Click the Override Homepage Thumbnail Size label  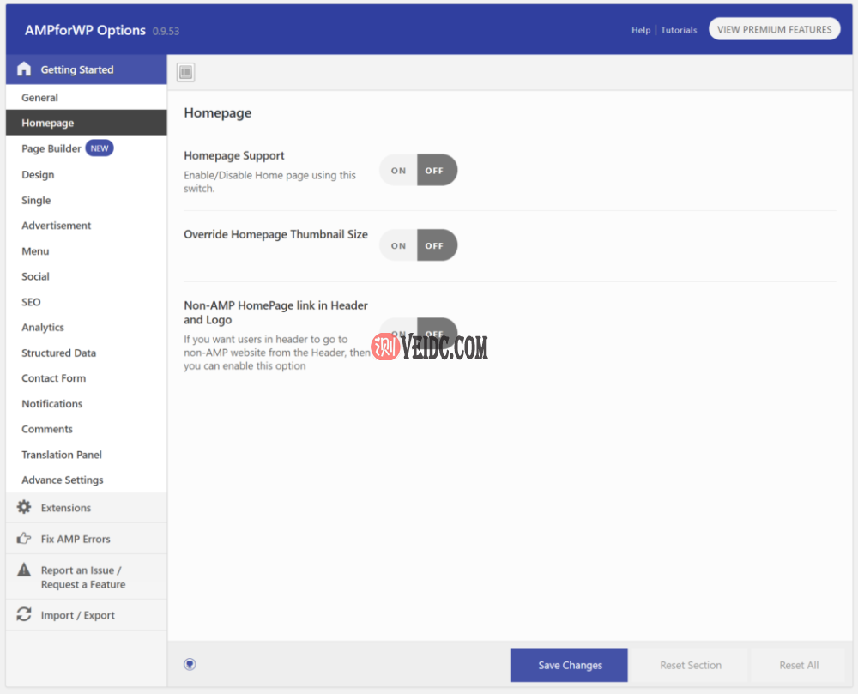[275, 234]
